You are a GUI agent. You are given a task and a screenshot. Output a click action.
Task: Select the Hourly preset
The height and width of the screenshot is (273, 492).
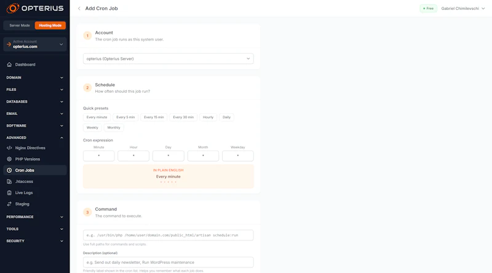pos(208,117)
